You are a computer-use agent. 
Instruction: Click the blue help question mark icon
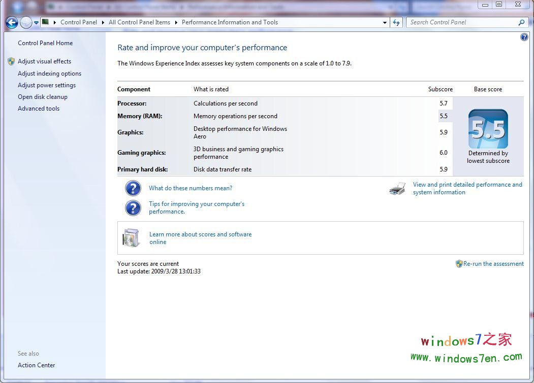[x=524, y=38]
